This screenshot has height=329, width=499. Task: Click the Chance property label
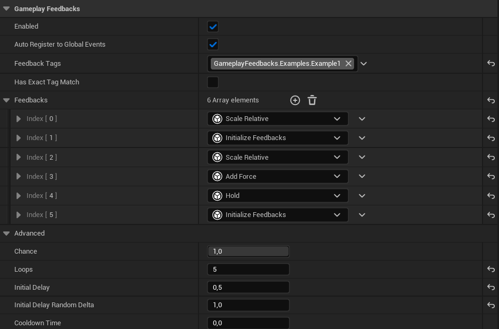[26, 252]
